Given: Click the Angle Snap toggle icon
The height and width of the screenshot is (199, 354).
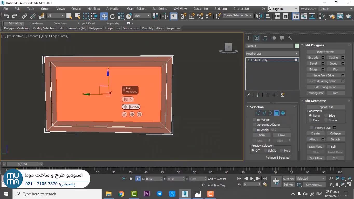Looking at the screenshot, I should pyautogui.click(x=192, y=16).
